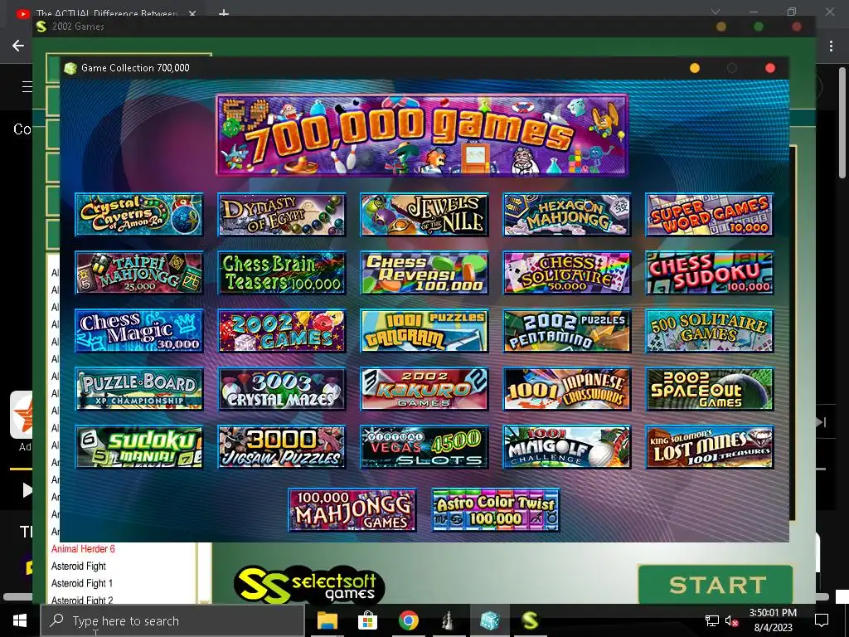This screenshot has width=849, height=637.
Task: Open Dynasty of Egypt game
Action: (282, 215)
